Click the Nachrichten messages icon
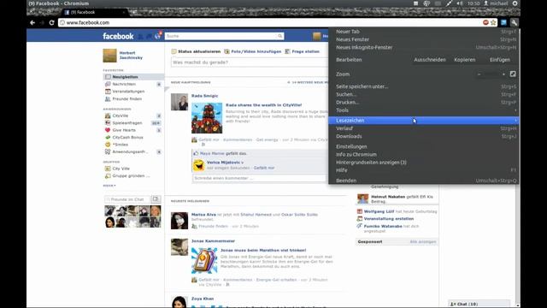This screenshot has width=547, height=308. (x=108, y=84)
